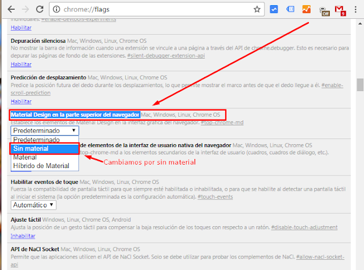Image resolution: width=364 pixels, height=270 pixels.
Task: Click API de NaCl Socket heading
Action: pos(35,249)
